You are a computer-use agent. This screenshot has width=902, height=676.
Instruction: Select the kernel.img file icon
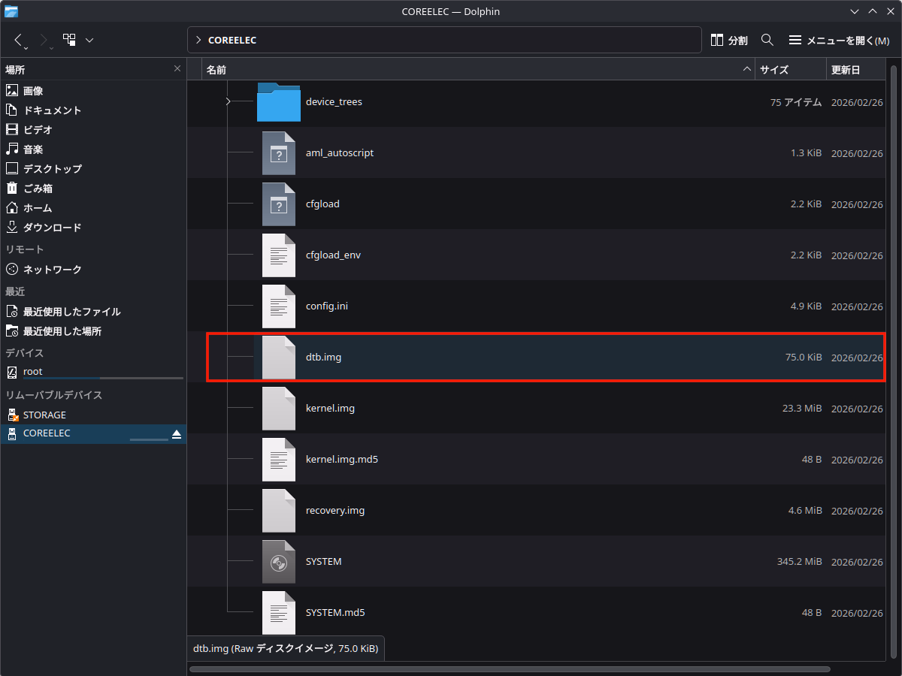(x=278, y=409)
